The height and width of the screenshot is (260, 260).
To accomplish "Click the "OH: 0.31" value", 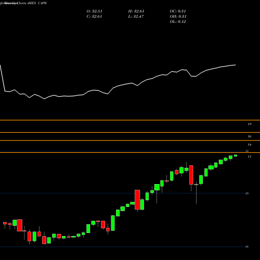I will click(x=178, y=17).
